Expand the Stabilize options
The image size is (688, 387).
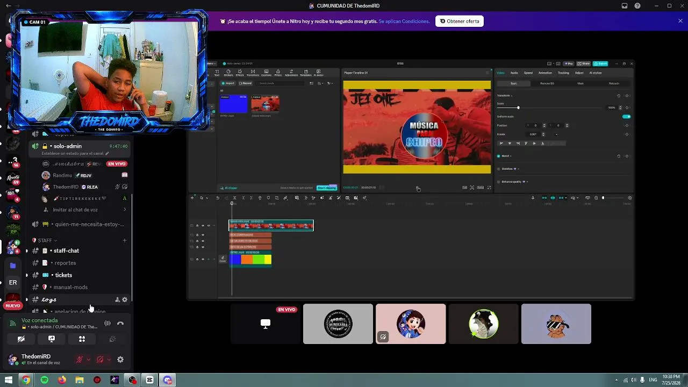click(x=519, y=169)
